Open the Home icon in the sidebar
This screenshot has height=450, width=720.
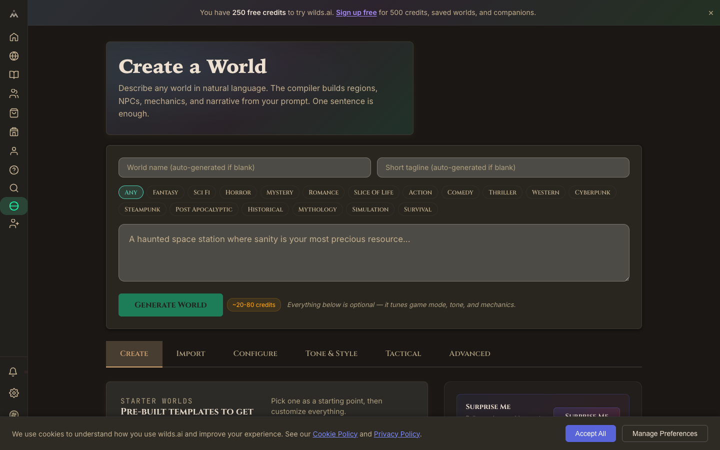coord(14,37)
